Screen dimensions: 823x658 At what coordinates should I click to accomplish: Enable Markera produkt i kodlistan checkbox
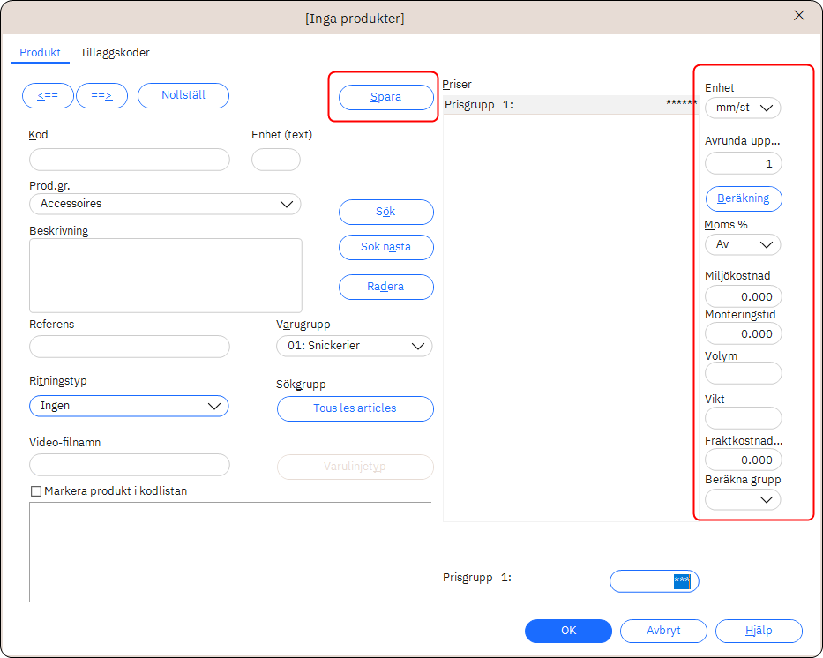pos(36,491)
